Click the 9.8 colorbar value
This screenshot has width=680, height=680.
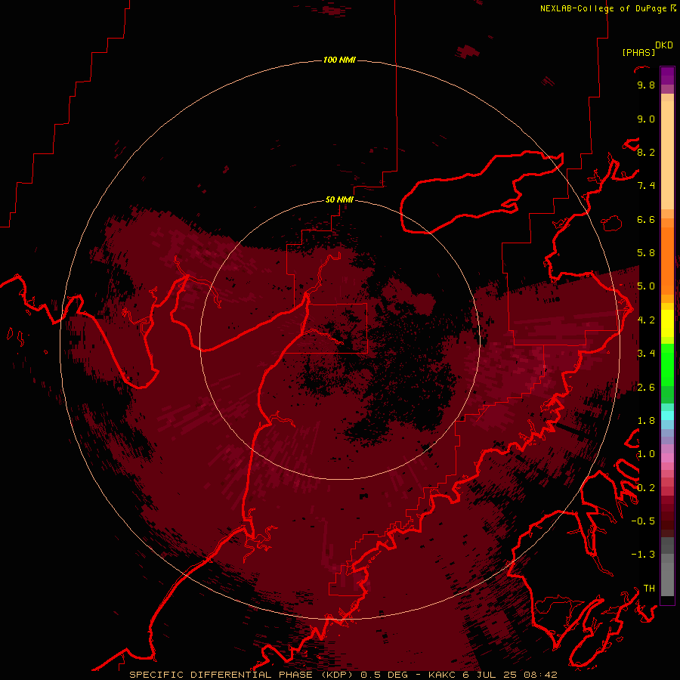coord(646,85)
